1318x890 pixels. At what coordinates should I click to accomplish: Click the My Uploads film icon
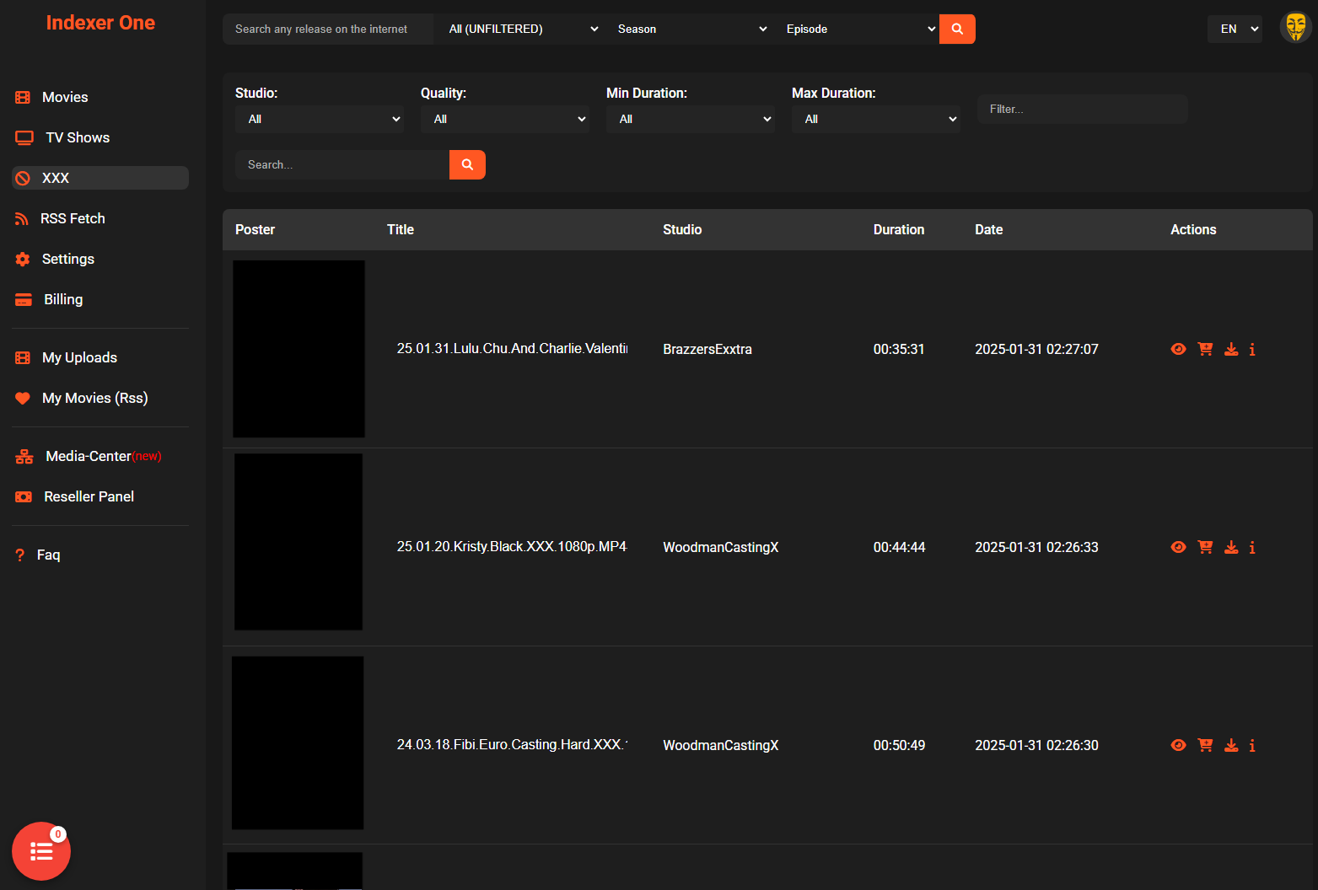tap(23, 358)
